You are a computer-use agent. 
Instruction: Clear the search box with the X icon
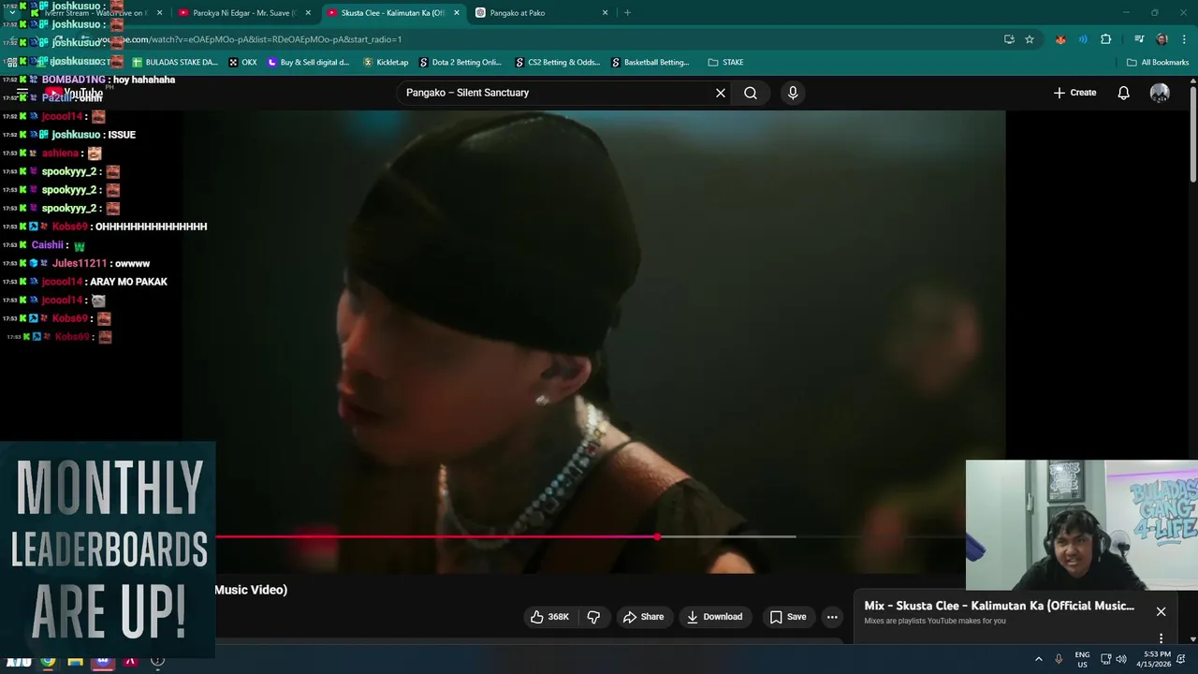coord(721,93)
